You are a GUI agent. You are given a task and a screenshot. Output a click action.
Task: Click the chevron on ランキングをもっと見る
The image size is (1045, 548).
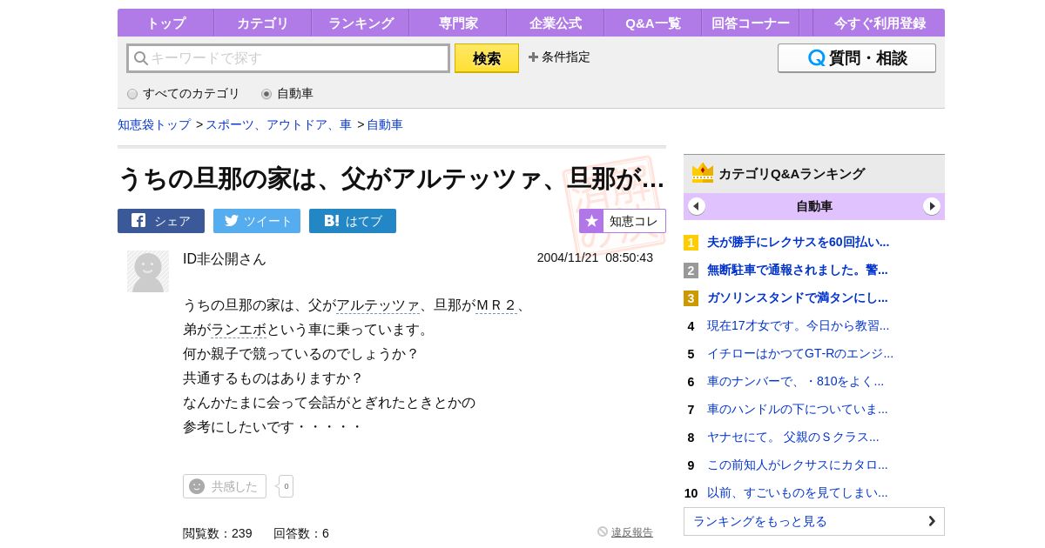pyautogui.click(x=932, y=521)
